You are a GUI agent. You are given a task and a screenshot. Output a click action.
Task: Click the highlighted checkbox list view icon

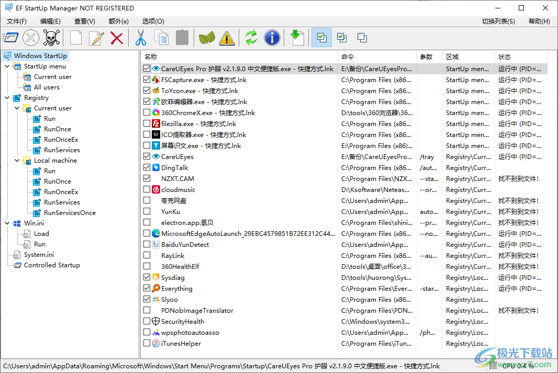tap(322, 38)
